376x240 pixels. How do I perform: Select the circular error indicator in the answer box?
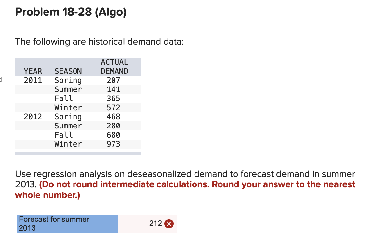click(x=169, y=223)
